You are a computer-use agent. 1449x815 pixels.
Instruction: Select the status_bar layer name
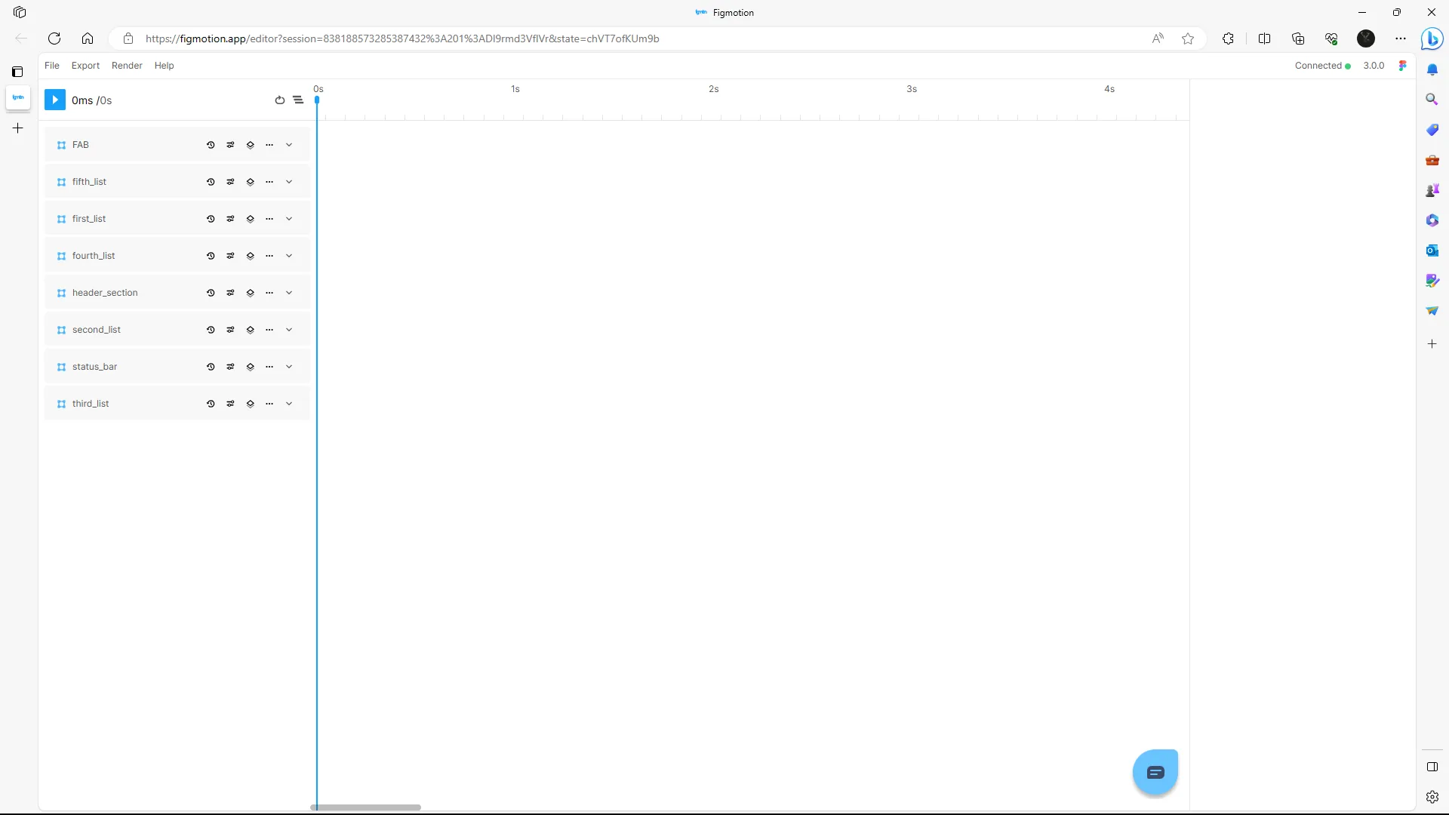[94, 367]
